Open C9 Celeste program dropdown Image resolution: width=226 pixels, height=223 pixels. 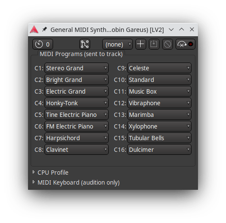160,68
